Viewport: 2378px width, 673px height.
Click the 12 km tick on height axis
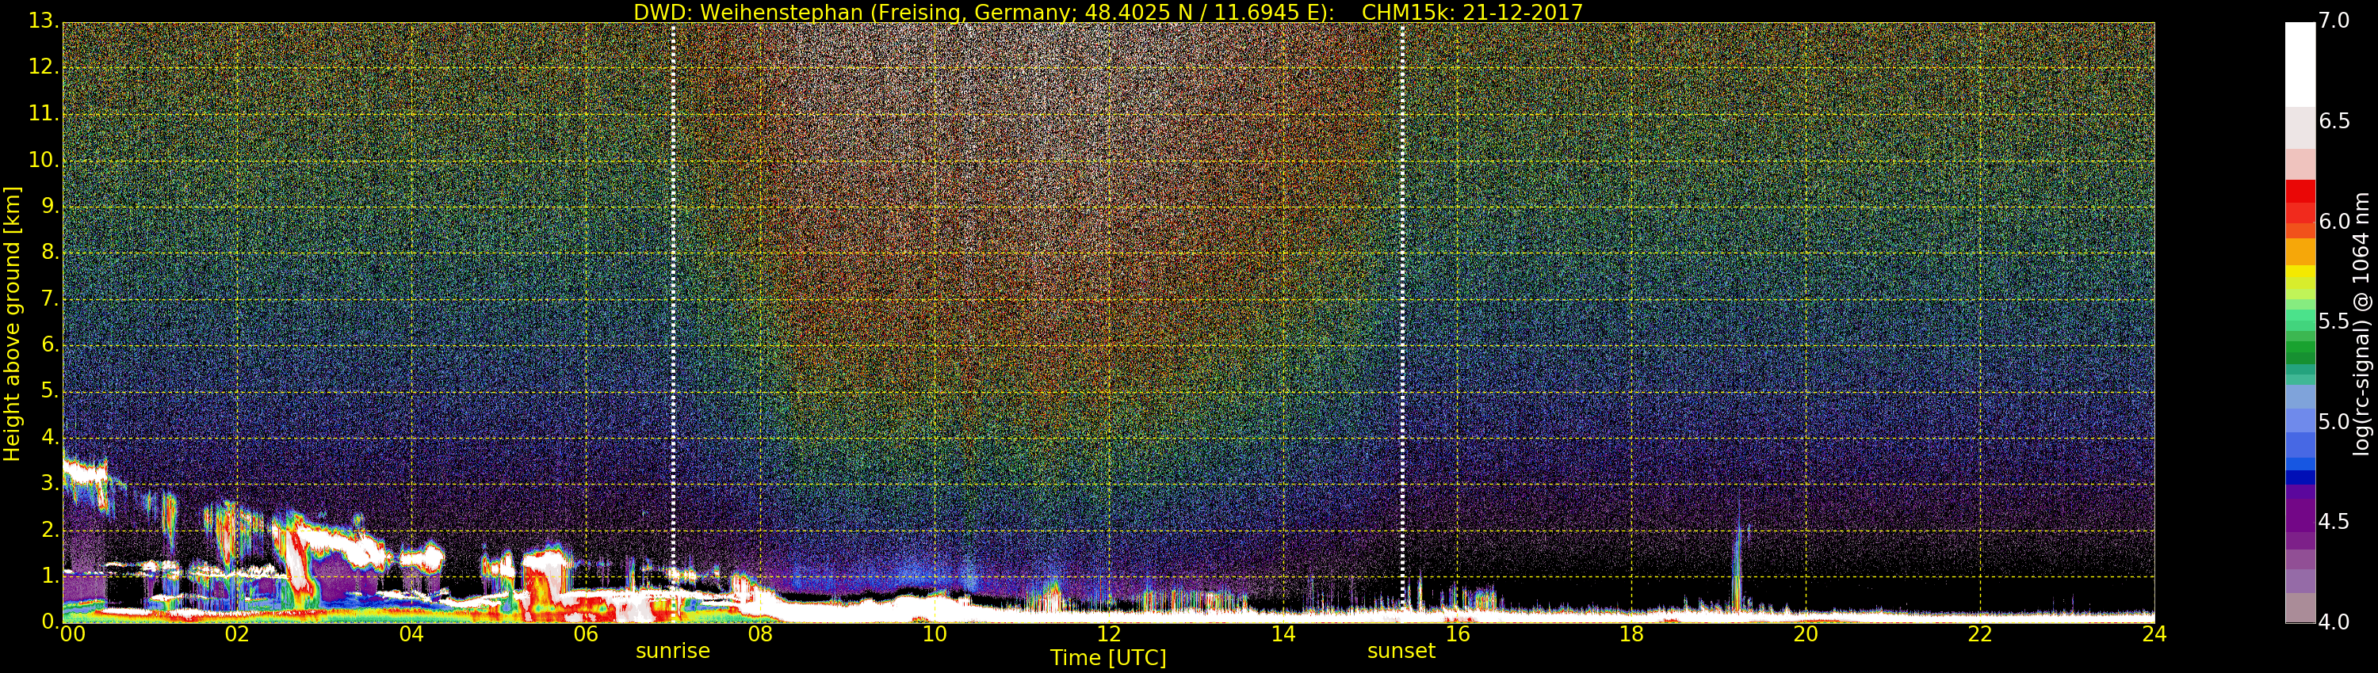coord(43,67)
